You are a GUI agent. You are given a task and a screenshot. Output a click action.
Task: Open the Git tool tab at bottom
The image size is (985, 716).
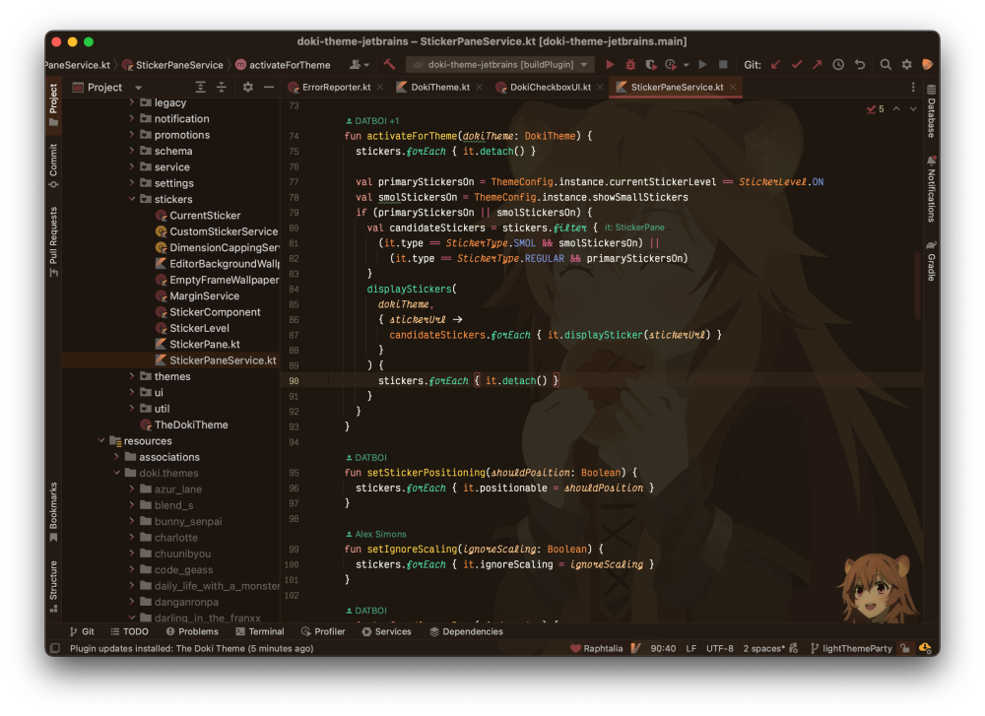[82, 632]
